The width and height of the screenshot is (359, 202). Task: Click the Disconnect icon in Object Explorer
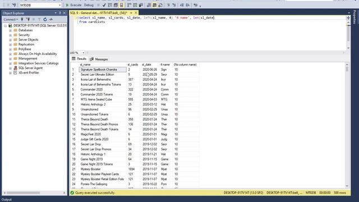click(28, 20)
